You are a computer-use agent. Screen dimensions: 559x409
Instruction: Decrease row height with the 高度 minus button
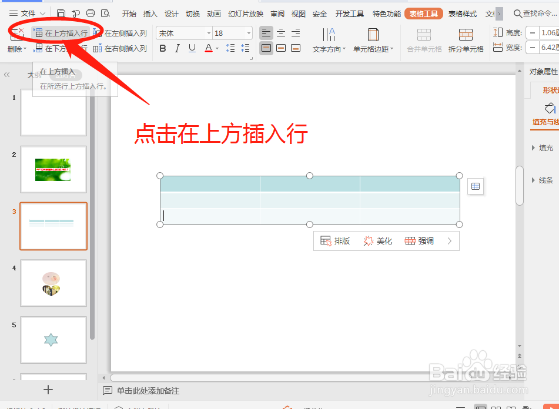tap(533, 33)
